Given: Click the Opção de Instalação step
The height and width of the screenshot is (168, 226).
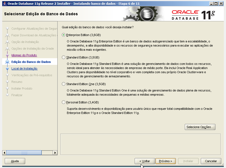Looking at the screenshot, I should tap(25, 42).
